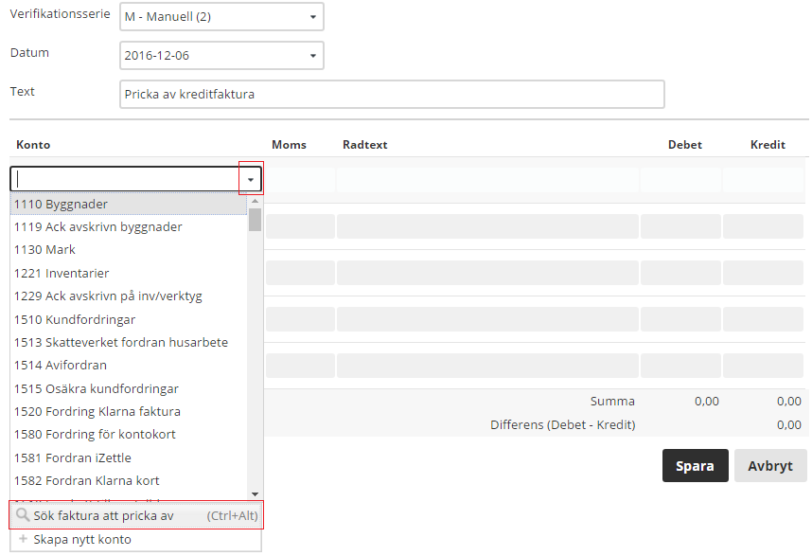Click the Moms column header

pyautogui.click(x=289, y=145)
